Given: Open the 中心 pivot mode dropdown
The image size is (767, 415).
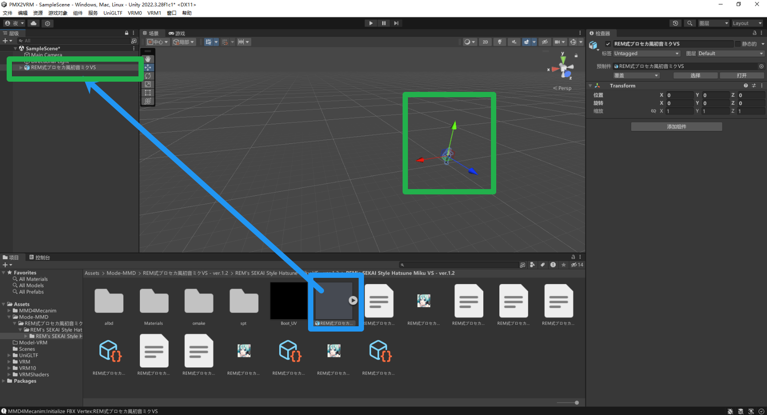Looking at the screenshot, I should 158,42.
